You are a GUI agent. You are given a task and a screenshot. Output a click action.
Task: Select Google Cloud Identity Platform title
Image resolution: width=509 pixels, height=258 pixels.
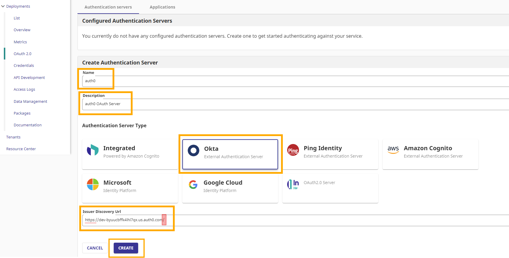tap(223, 183)
